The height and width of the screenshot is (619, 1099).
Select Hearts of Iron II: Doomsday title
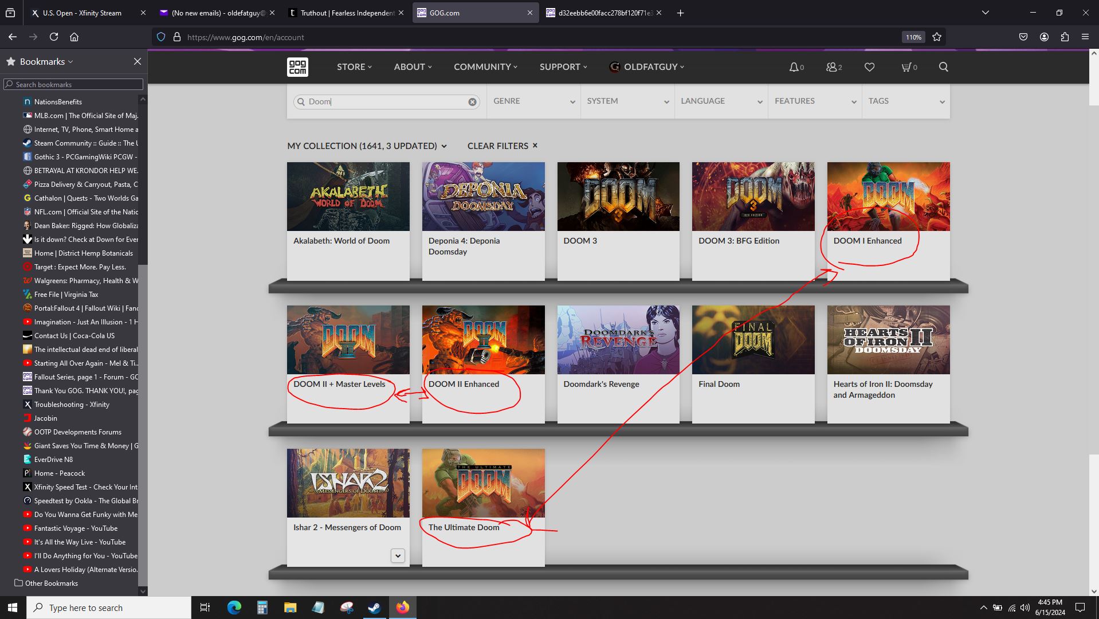tap(883, 390)
